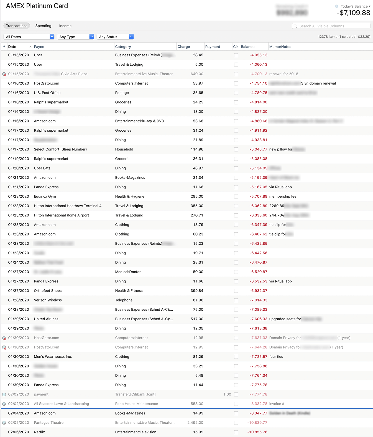Sort by the Payee column header
The width and height of the screenshot is (373, 437).
73,47
